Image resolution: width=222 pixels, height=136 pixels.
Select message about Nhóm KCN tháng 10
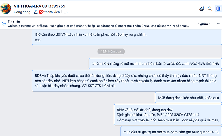155,63
